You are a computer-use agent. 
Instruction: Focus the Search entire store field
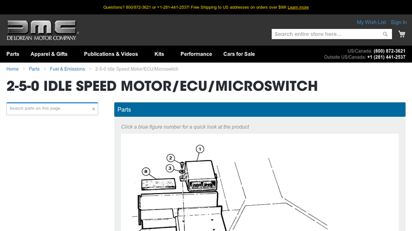327,34
